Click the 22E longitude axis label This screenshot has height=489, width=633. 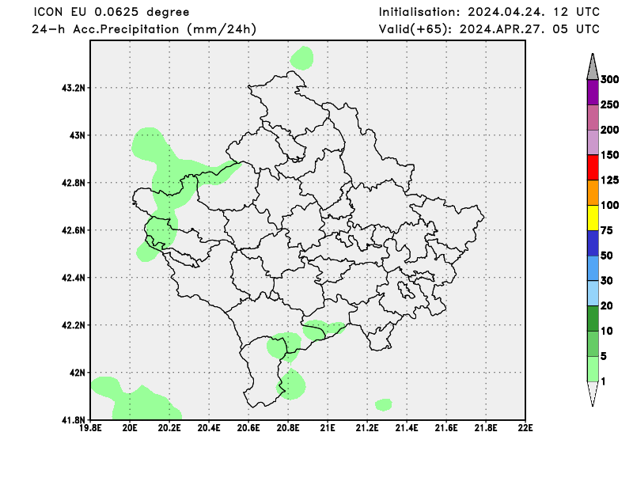coord(525,428)
